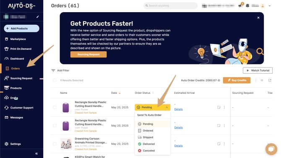The image size is (281, 158).
Task: Click note icon on first order row
Action: (219, 107)
